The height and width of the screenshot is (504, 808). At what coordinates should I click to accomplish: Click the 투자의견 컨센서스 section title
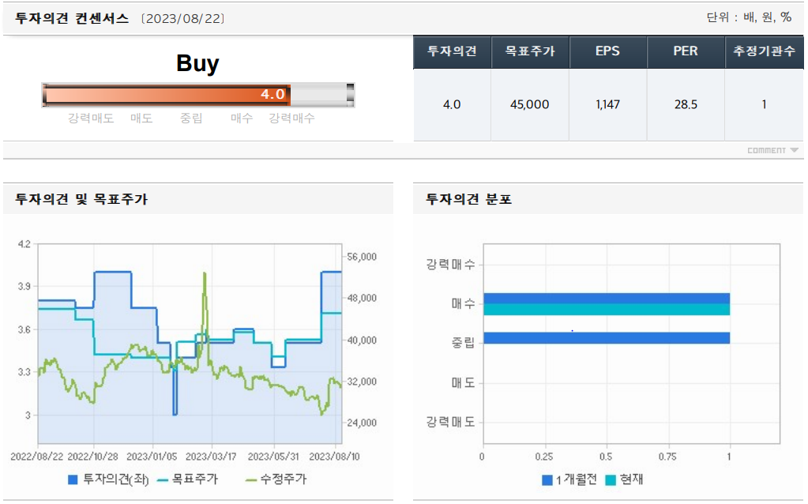click(x=72, y=18)
